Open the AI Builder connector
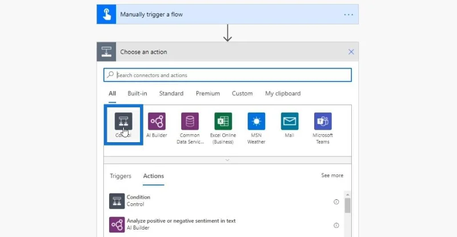457x237 pixels. click(x=157, y=121)
